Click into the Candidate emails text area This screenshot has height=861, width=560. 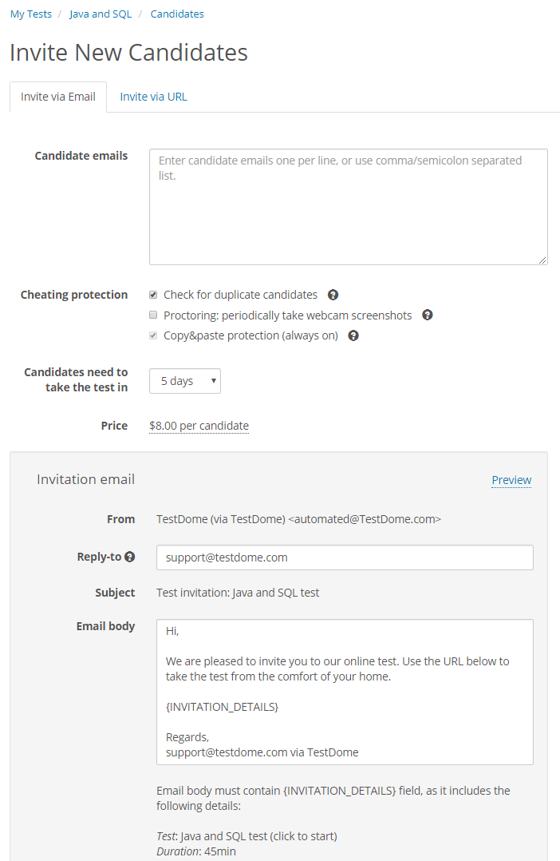348,206
